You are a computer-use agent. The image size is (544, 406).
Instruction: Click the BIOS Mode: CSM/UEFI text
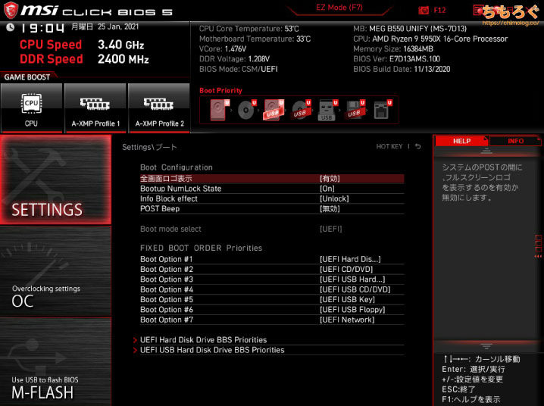click(x=239, y=69)
